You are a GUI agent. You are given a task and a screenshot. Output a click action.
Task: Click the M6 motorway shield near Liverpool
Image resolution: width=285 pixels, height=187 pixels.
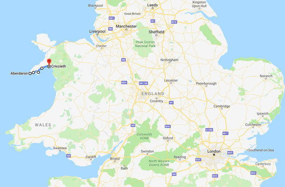click(110, 29)
